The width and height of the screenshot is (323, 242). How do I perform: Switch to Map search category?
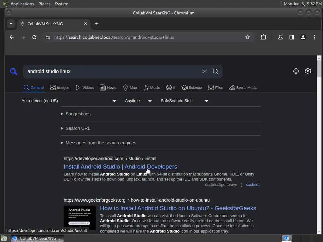[x=130, y=88]
